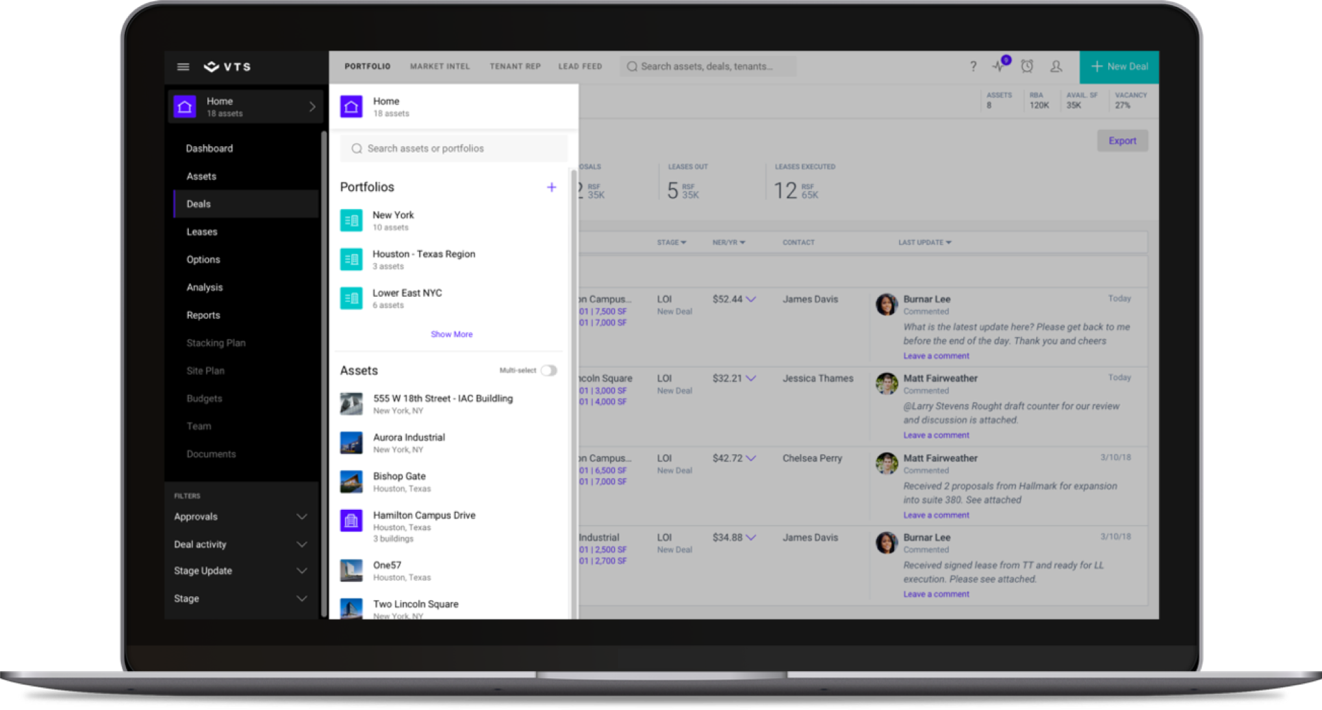The width and height of the screenshot is (1322, 710).
Task: Focus the Search assets, deals, tenants field
Action: point(708,66)
